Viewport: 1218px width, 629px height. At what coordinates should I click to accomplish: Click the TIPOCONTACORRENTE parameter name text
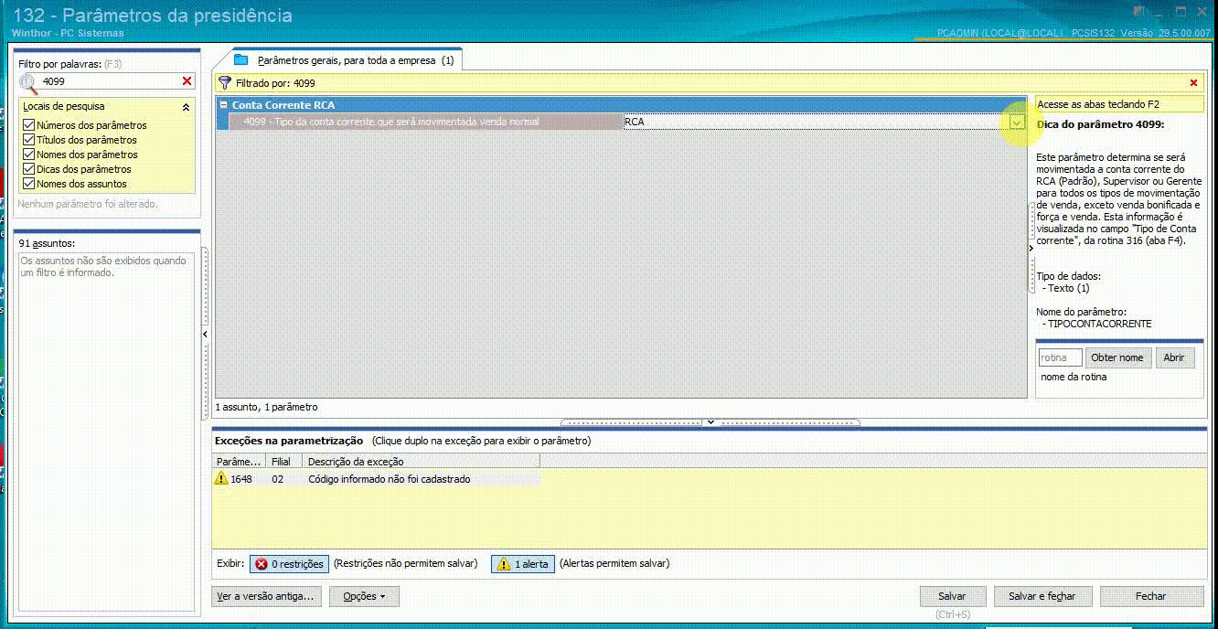pos(1099,324)
